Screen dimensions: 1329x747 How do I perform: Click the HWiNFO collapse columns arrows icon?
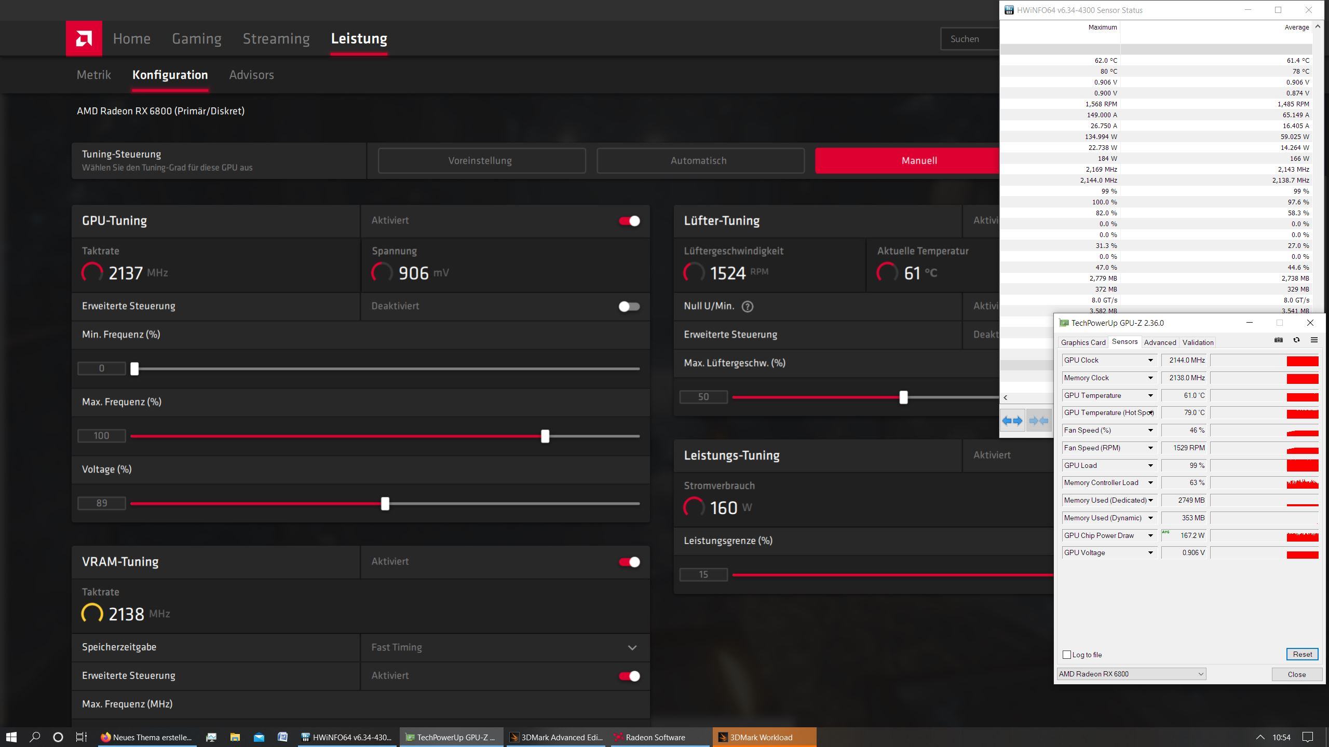(1038, 421)
